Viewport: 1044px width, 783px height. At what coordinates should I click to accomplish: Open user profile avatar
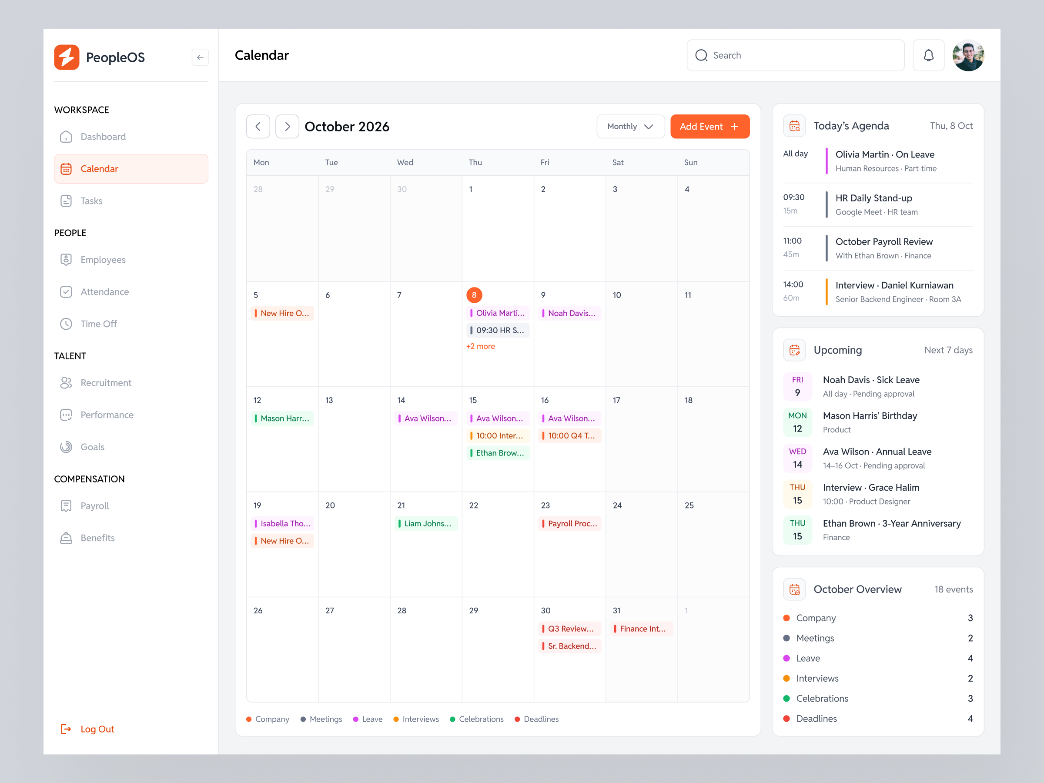tap(968, 55)
